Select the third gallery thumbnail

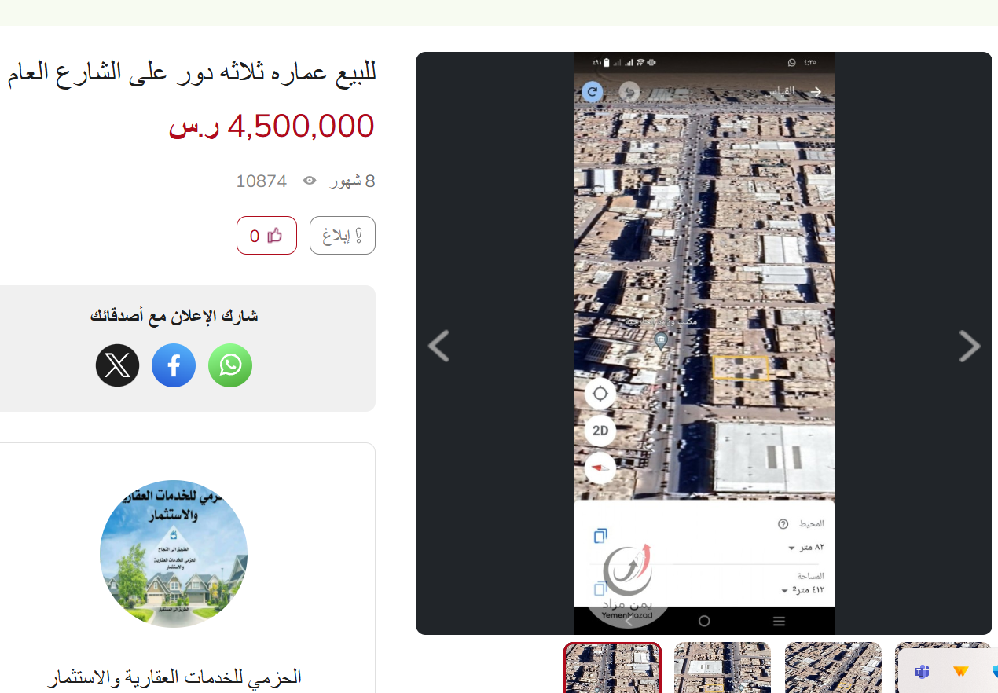click(833, 668)
